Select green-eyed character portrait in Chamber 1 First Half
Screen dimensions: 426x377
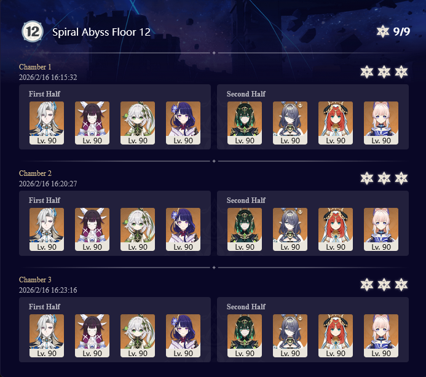[138, 123]
